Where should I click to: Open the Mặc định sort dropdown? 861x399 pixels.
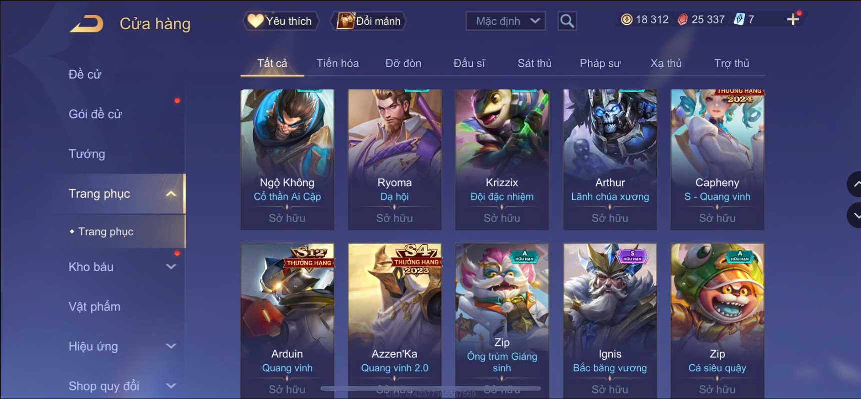click(506, 21)
